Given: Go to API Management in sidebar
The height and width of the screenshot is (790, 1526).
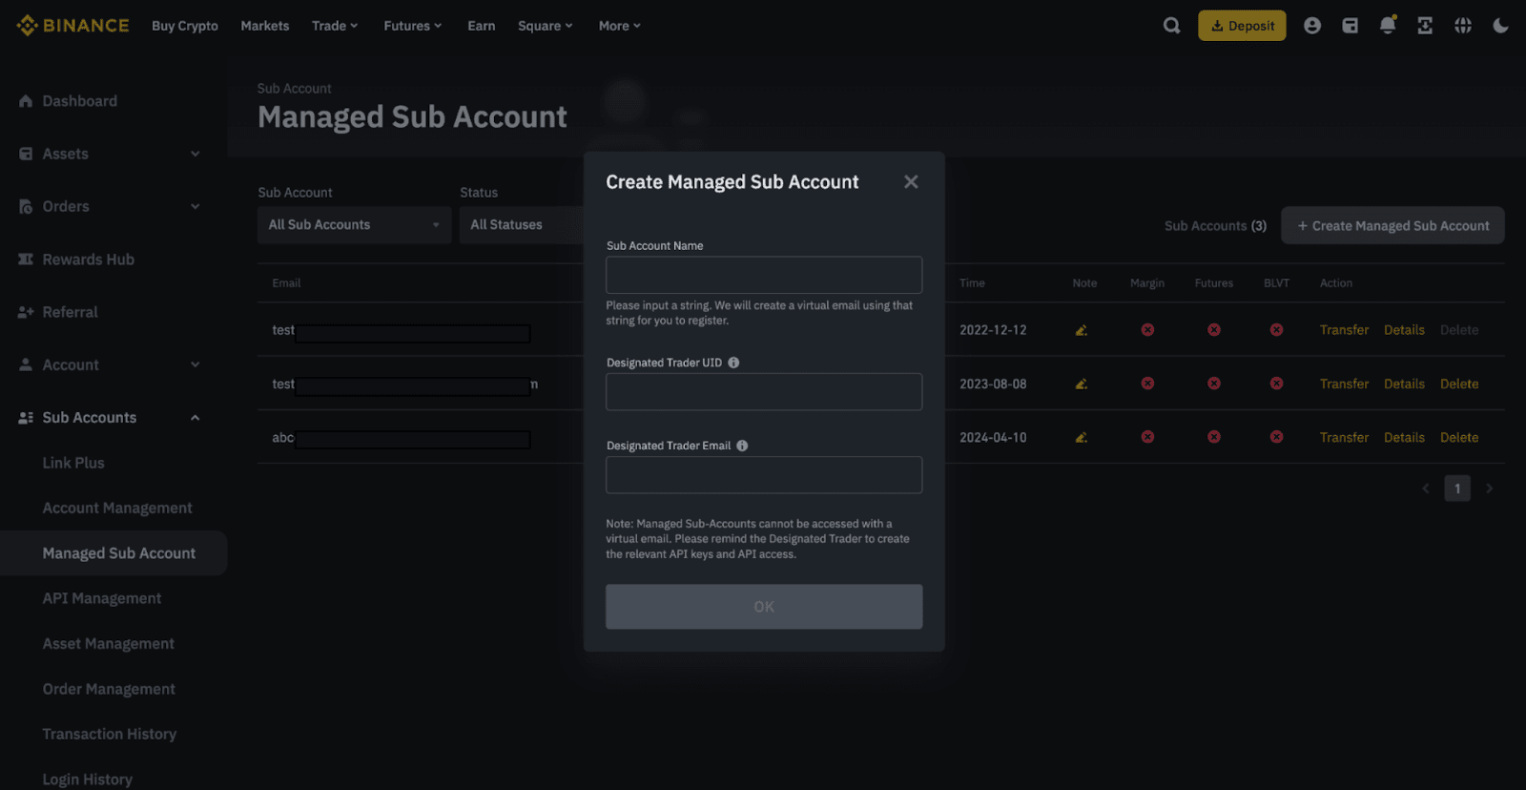Looking at the screenshot, I should [x=102, y=598].
